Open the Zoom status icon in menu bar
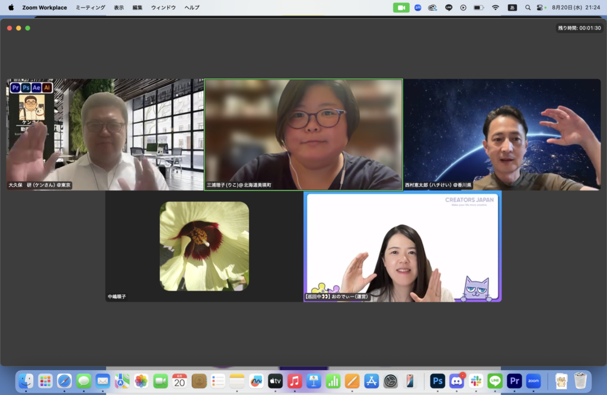This screenshot has height=395, width=607. point(418,8)
